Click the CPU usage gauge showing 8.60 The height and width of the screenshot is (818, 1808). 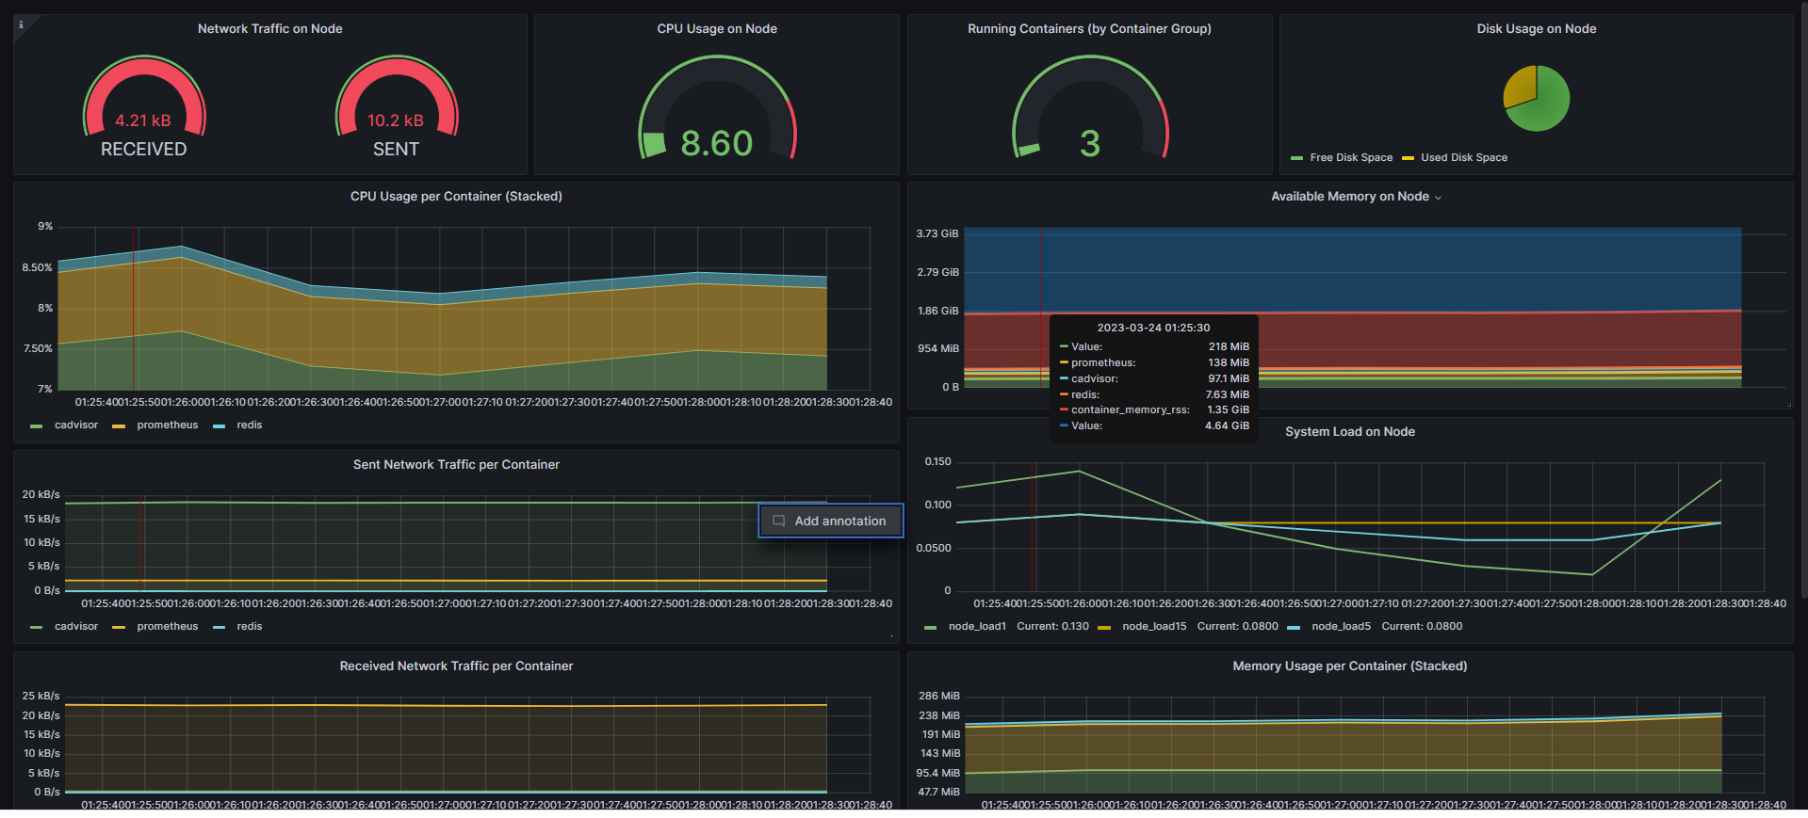(x=717, y=108)
